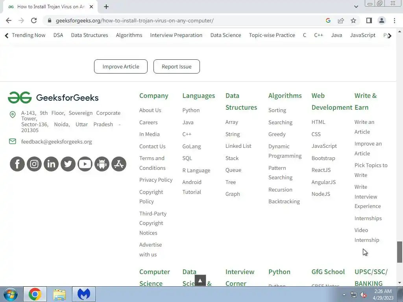This screenshot has height=302, width=403.
Task: Open the GeeksforGeeks Facebook page icon
Action: tap(17, 164)
